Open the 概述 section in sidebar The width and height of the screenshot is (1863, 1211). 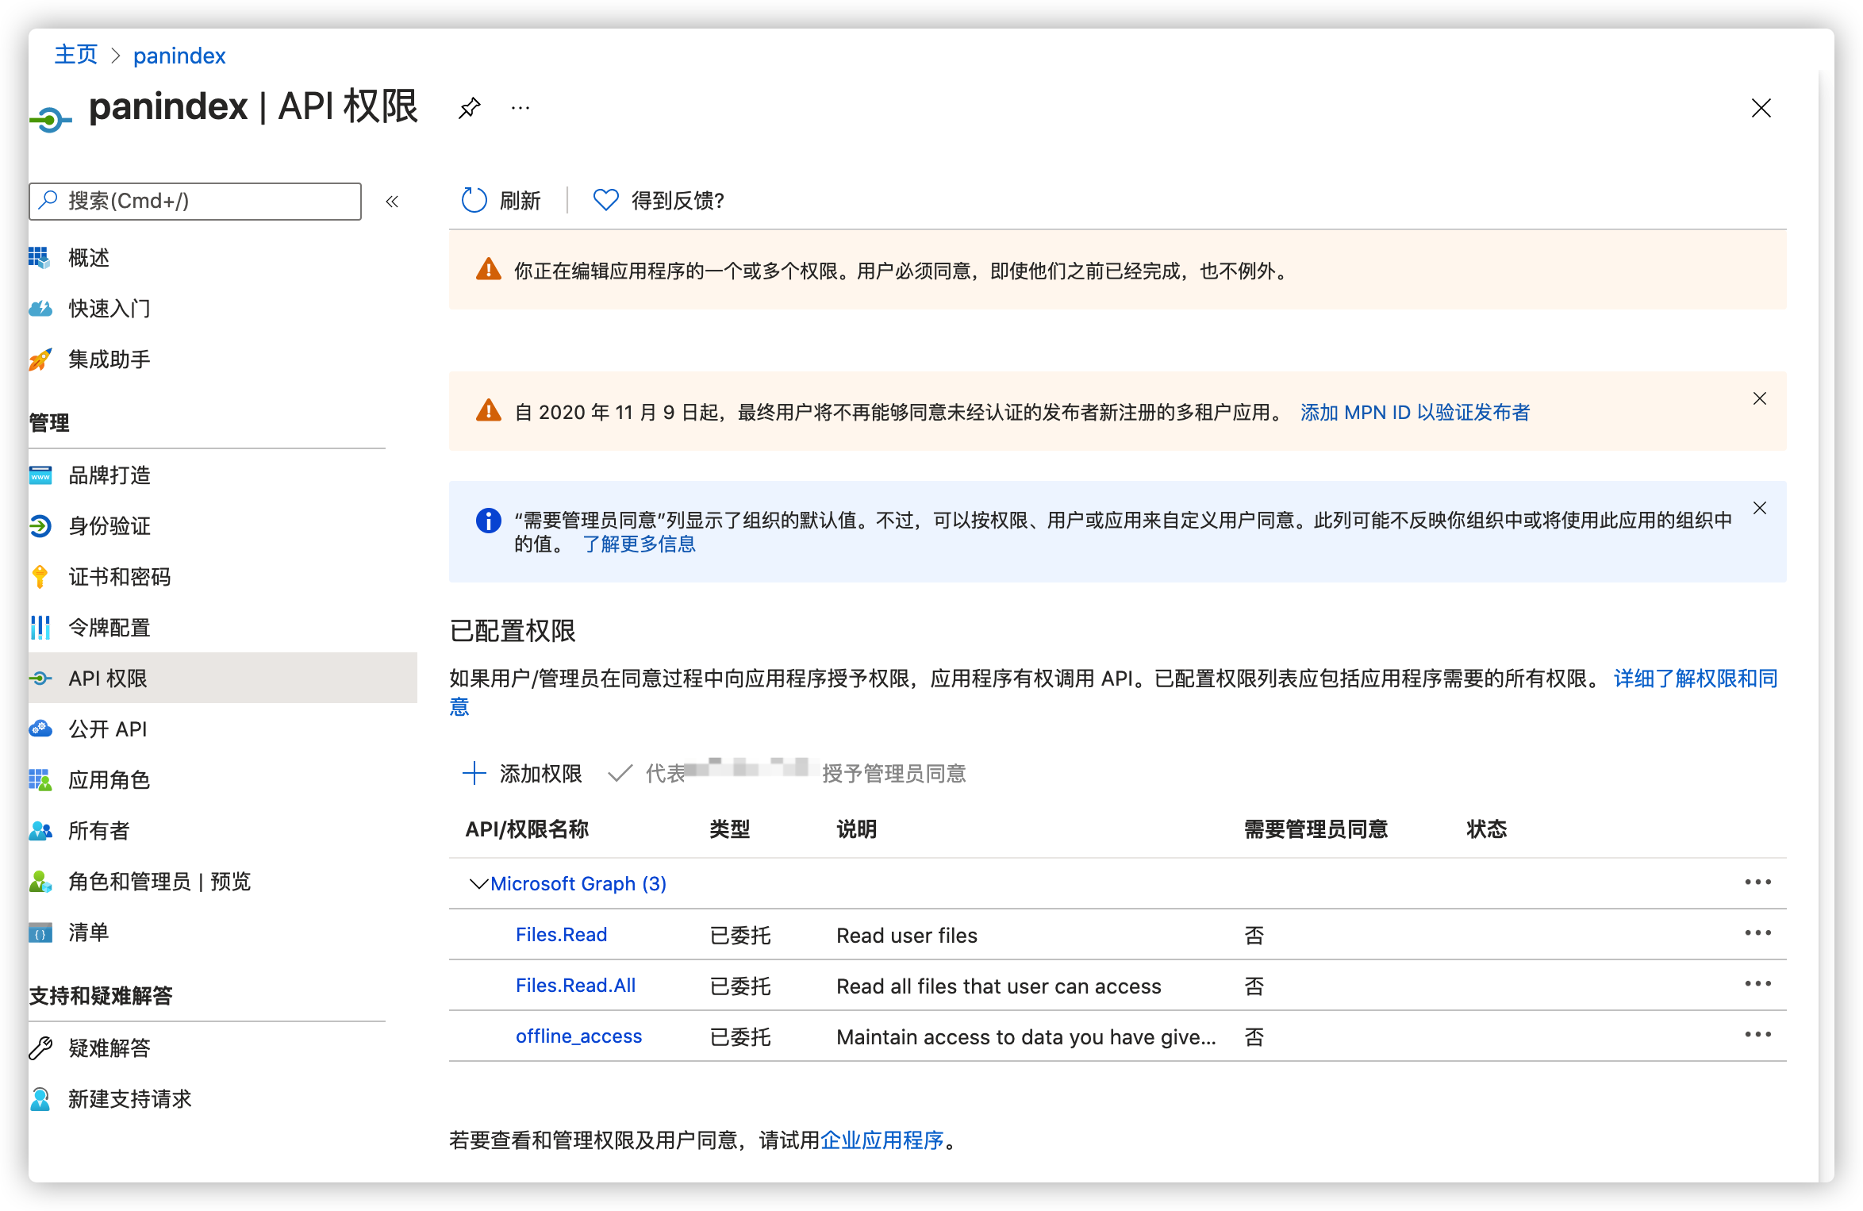tap(88, 257)
